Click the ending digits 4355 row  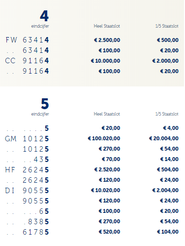click(92, 159)
